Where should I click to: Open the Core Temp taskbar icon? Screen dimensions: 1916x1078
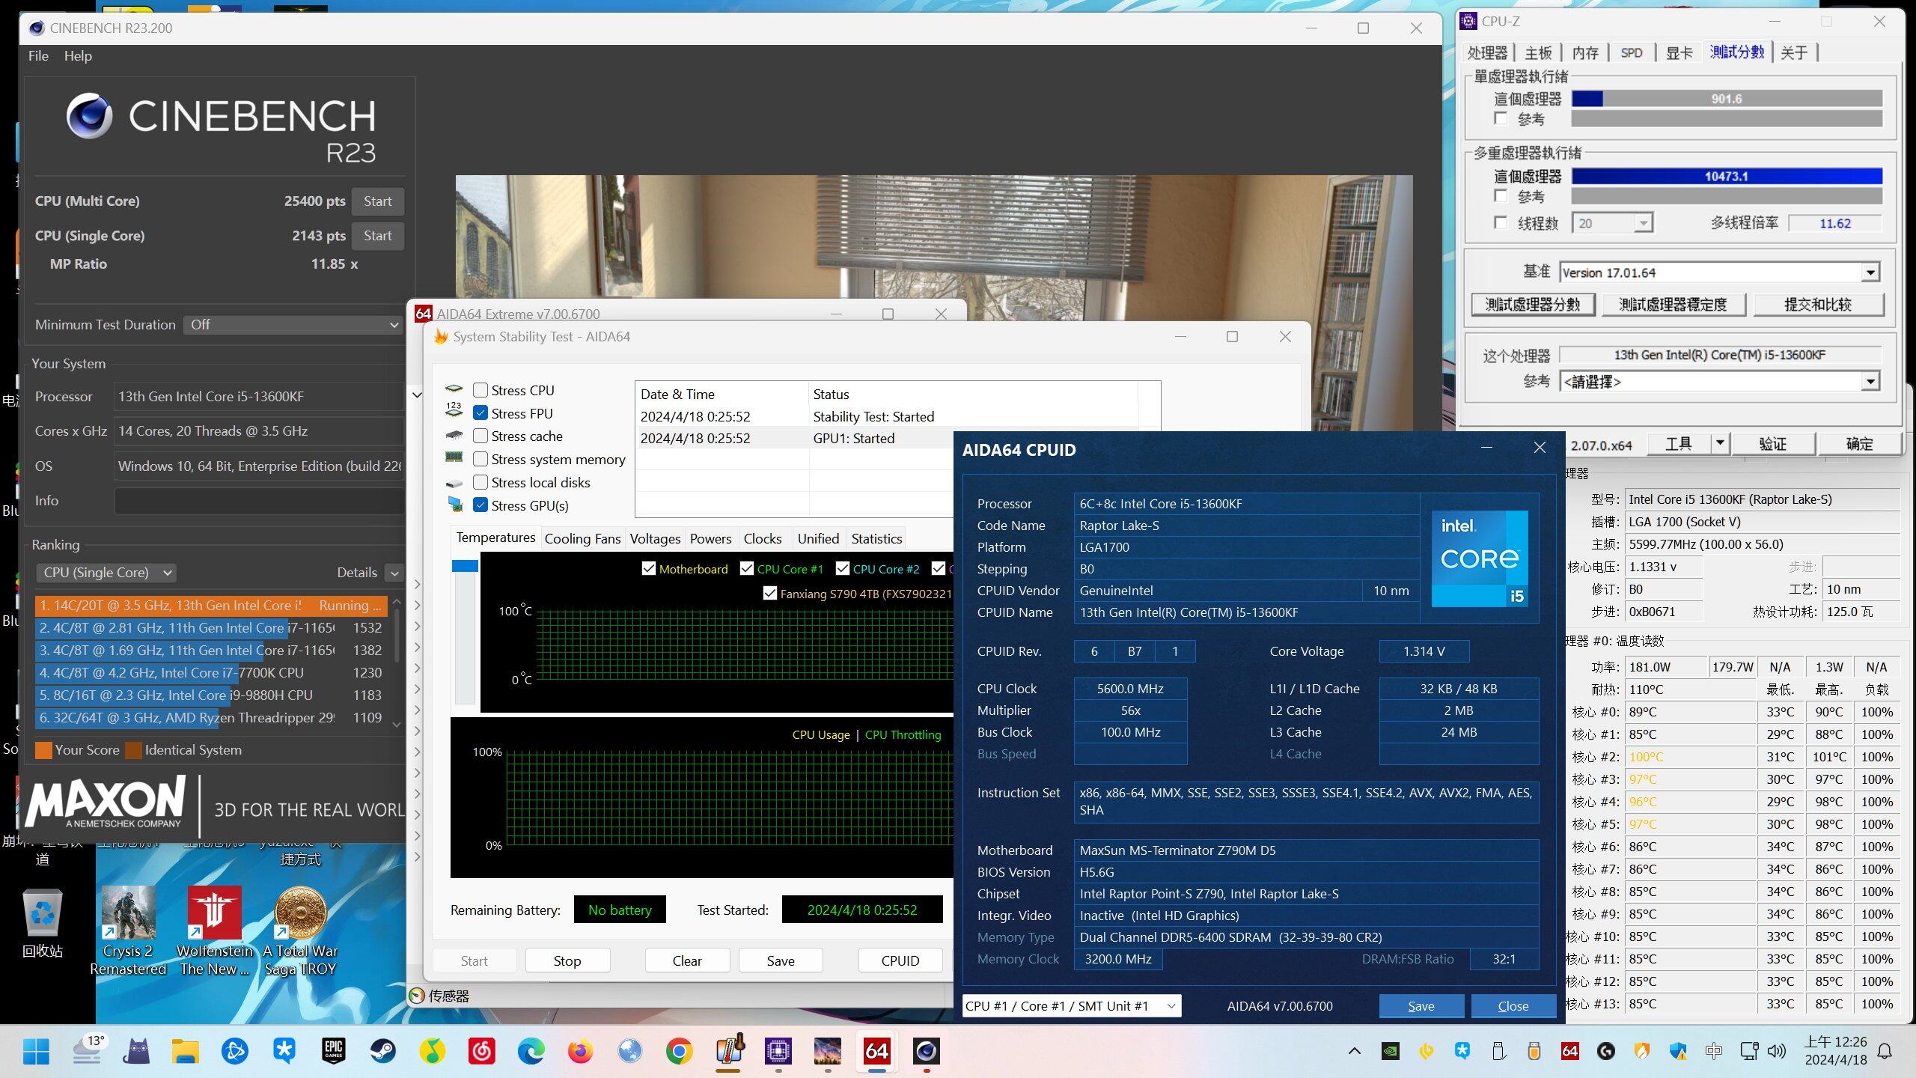pyautogui.click(x=728, y=1051)
